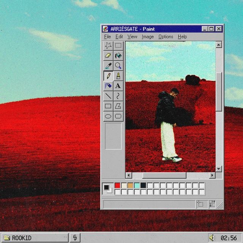Choose the Polygon tool
The width and height of the screenshot is (243, 243).
point(118,106)
